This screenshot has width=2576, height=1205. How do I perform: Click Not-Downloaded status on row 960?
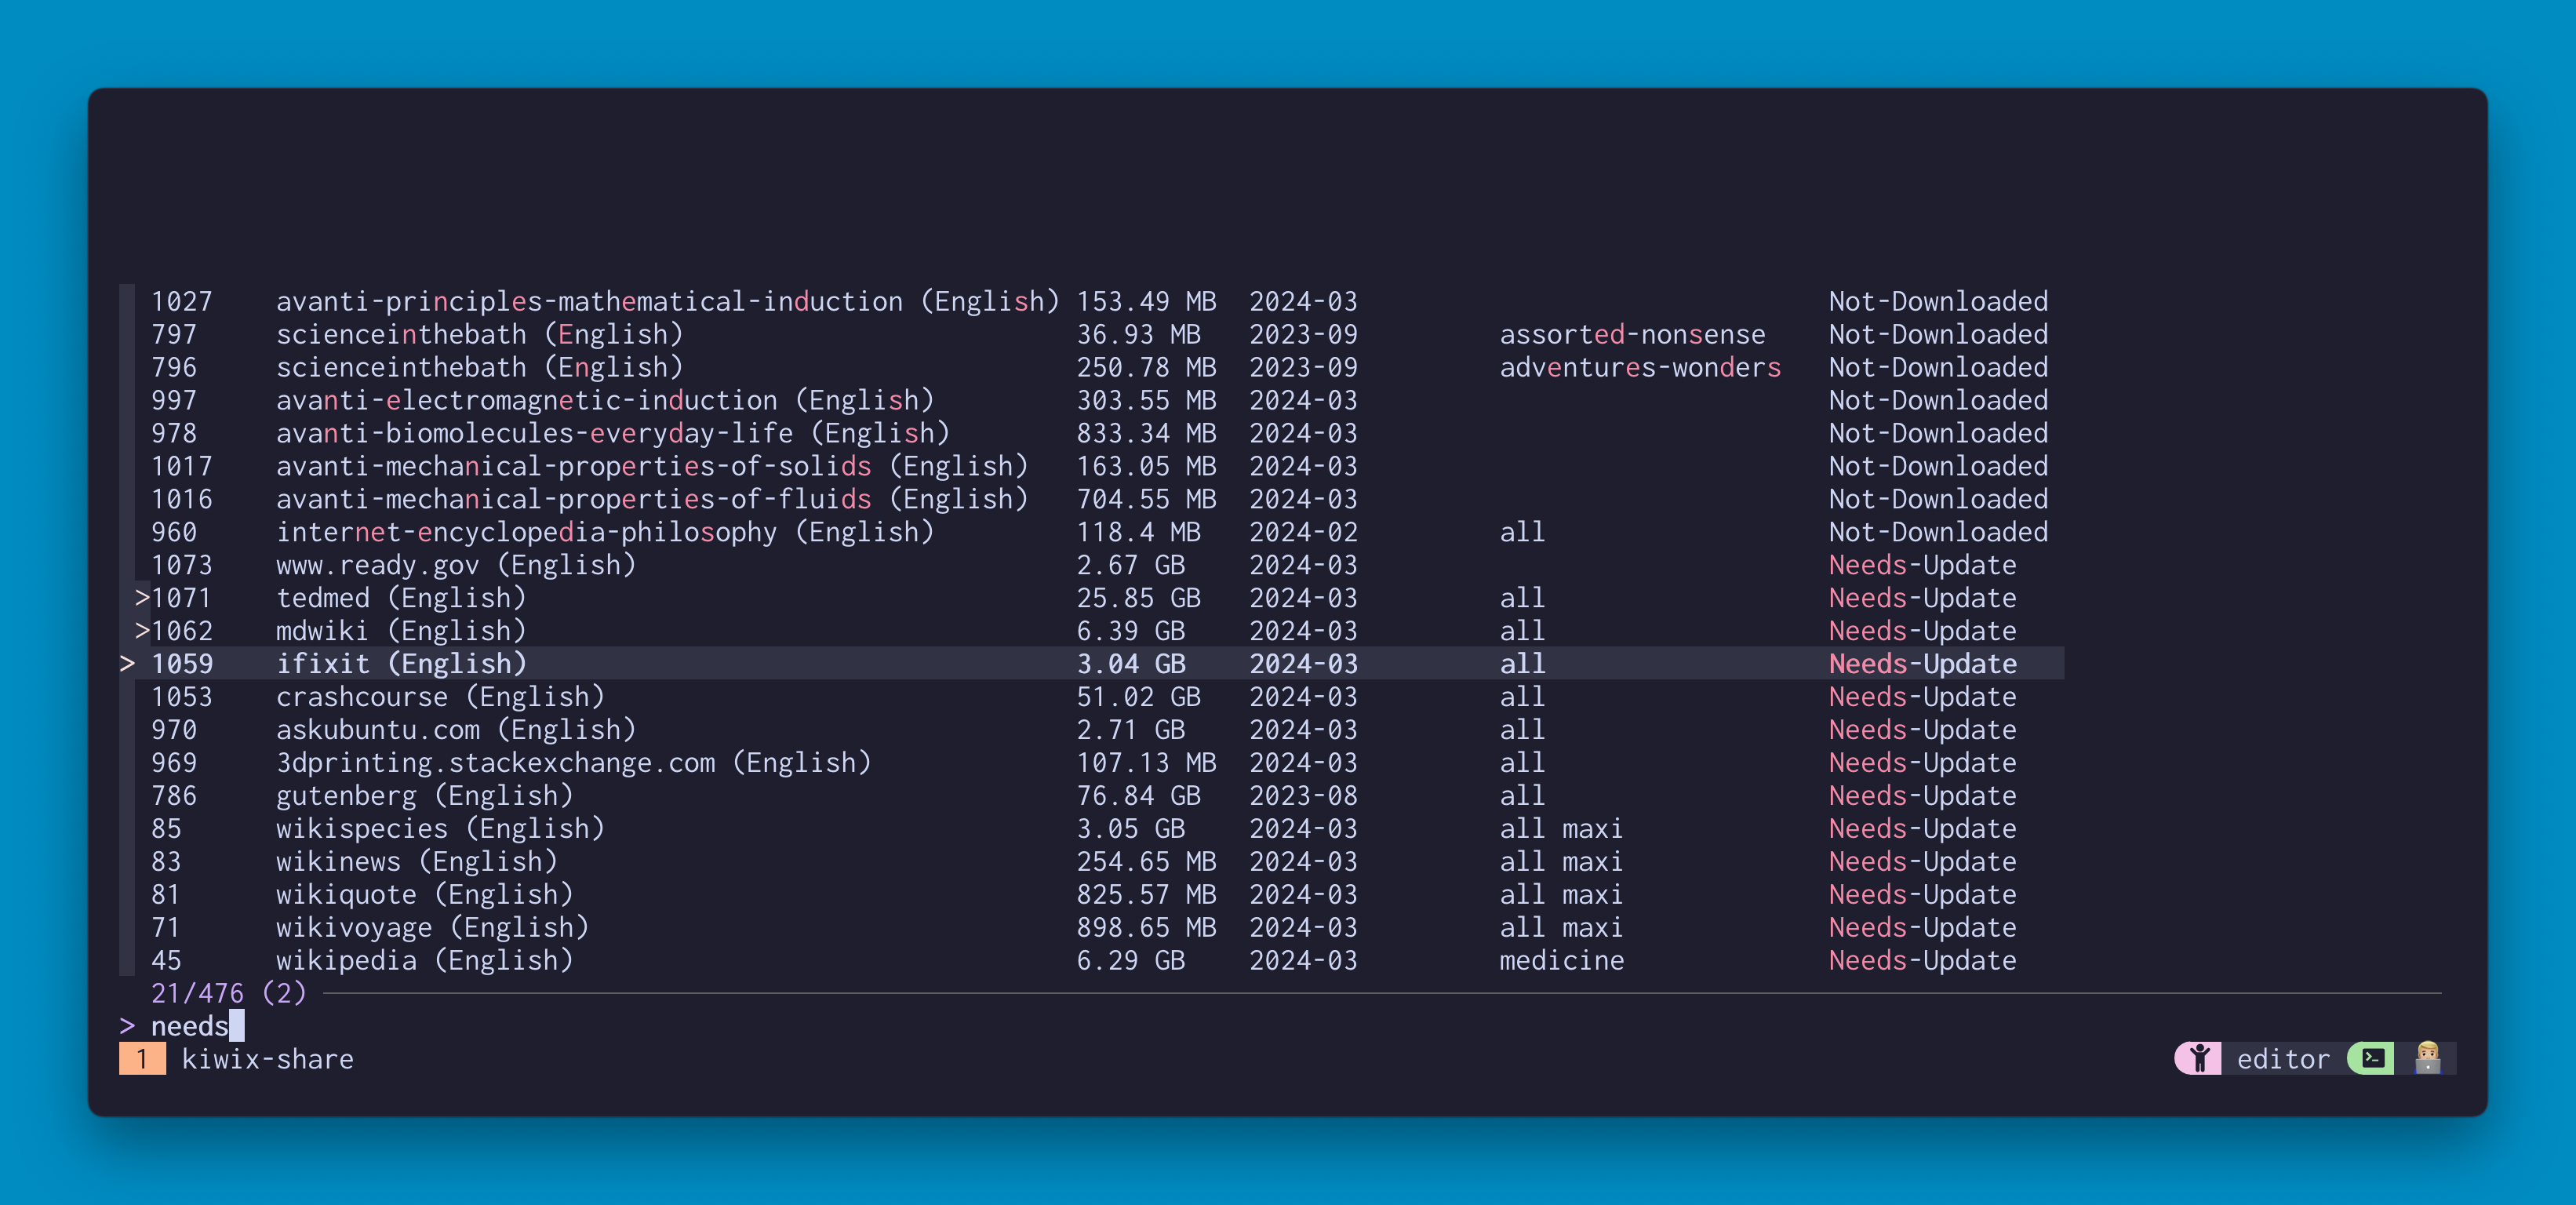1938,532
